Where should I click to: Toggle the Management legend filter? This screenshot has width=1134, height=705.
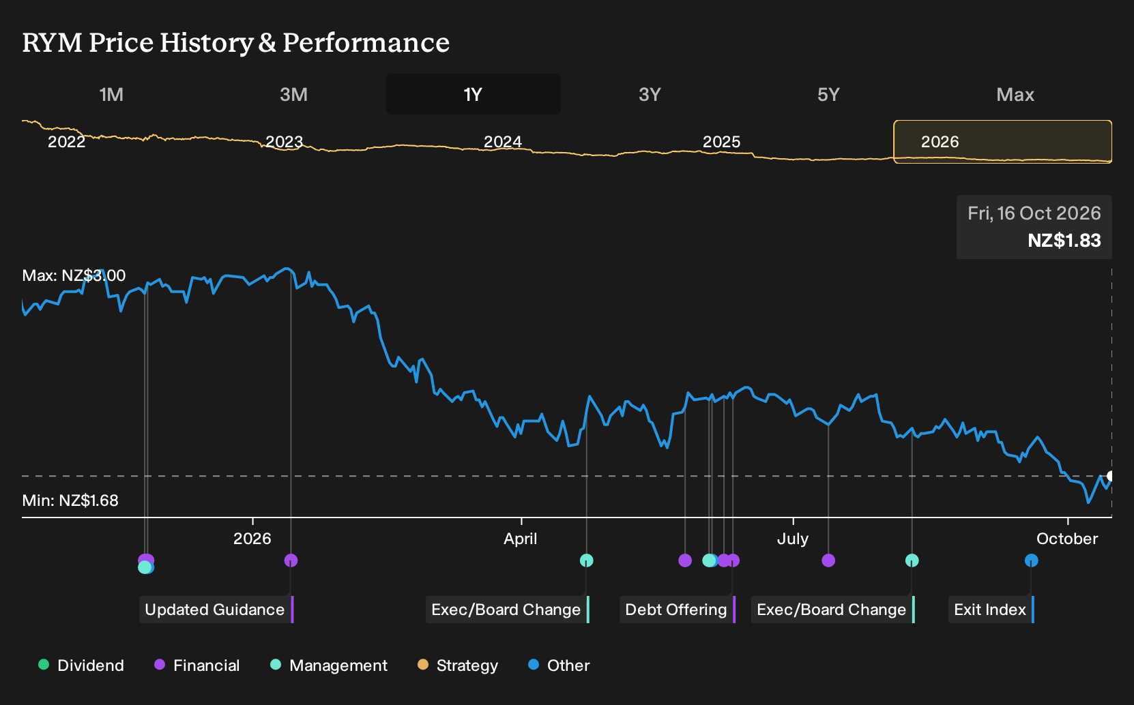point(329,665)
